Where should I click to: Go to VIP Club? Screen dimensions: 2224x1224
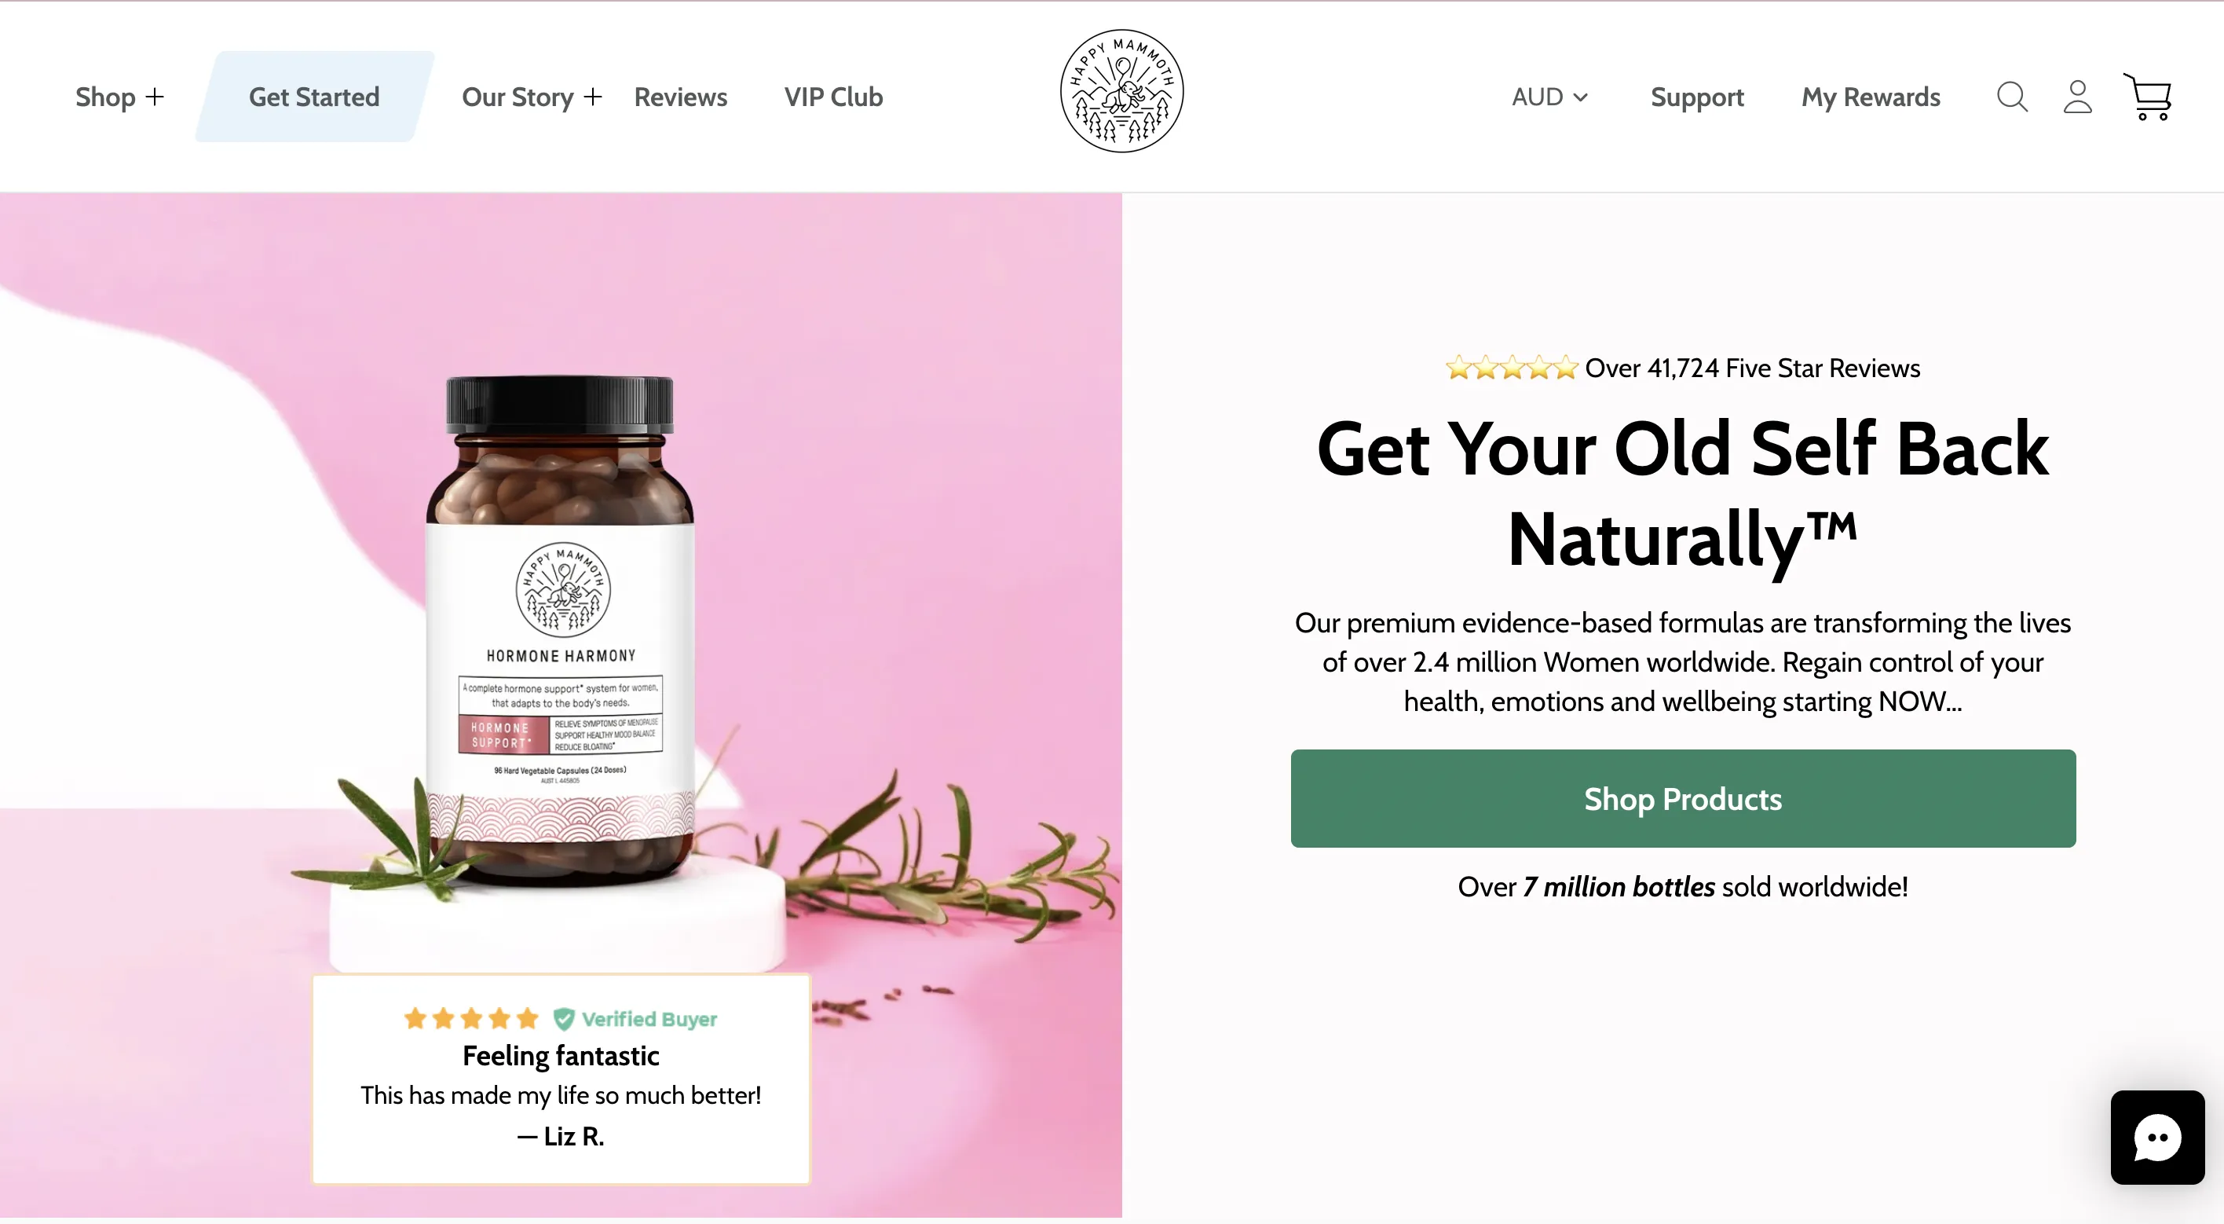pyautogui.click(x=833, y=97)
